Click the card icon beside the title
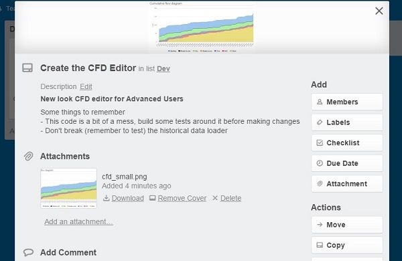Screen dimensions: 402x261 [x=27, y=68]
